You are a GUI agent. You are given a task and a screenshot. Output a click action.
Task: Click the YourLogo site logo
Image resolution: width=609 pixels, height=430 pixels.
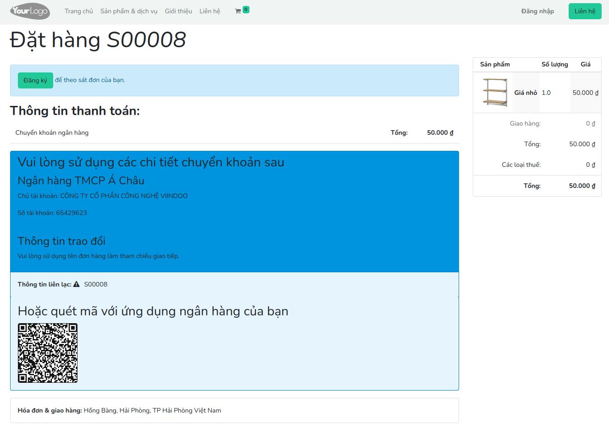pyautogui.click(x=30, y=11)
